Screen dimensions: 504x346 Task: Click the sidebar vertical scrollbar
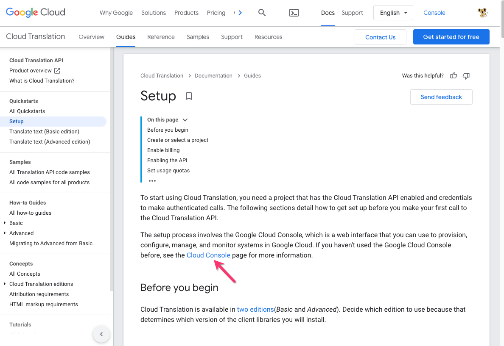click(x=112, y=169)
